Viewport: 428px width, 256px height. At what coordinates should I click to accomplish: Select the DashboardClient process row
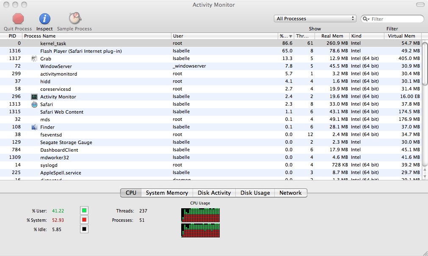(211, 150)
